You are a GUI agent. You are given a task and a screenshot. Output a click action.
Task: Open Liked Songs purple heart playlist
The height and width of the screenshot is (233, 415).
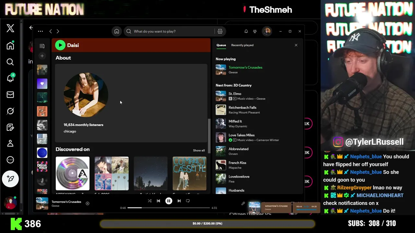pos(42,84)
